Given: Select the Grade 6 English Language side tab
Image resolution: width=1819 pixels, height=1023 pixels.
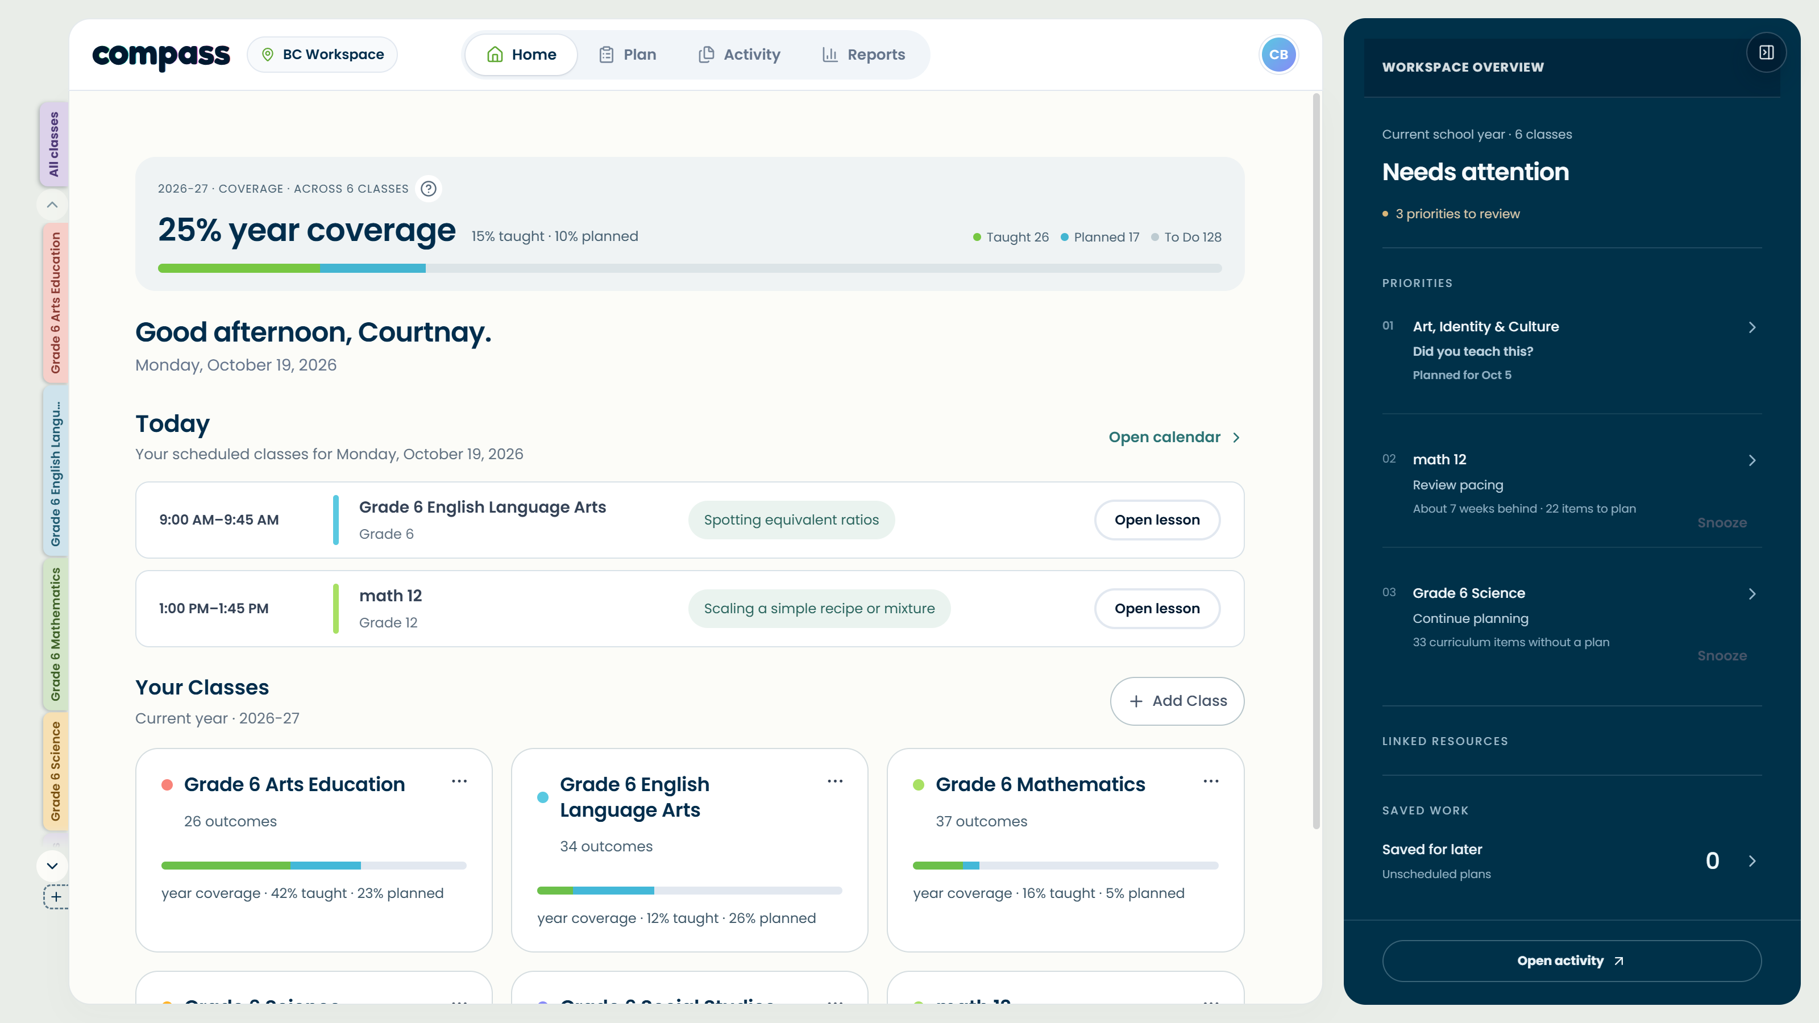Looking at the screenshot, I should click(x=55, y=472).
